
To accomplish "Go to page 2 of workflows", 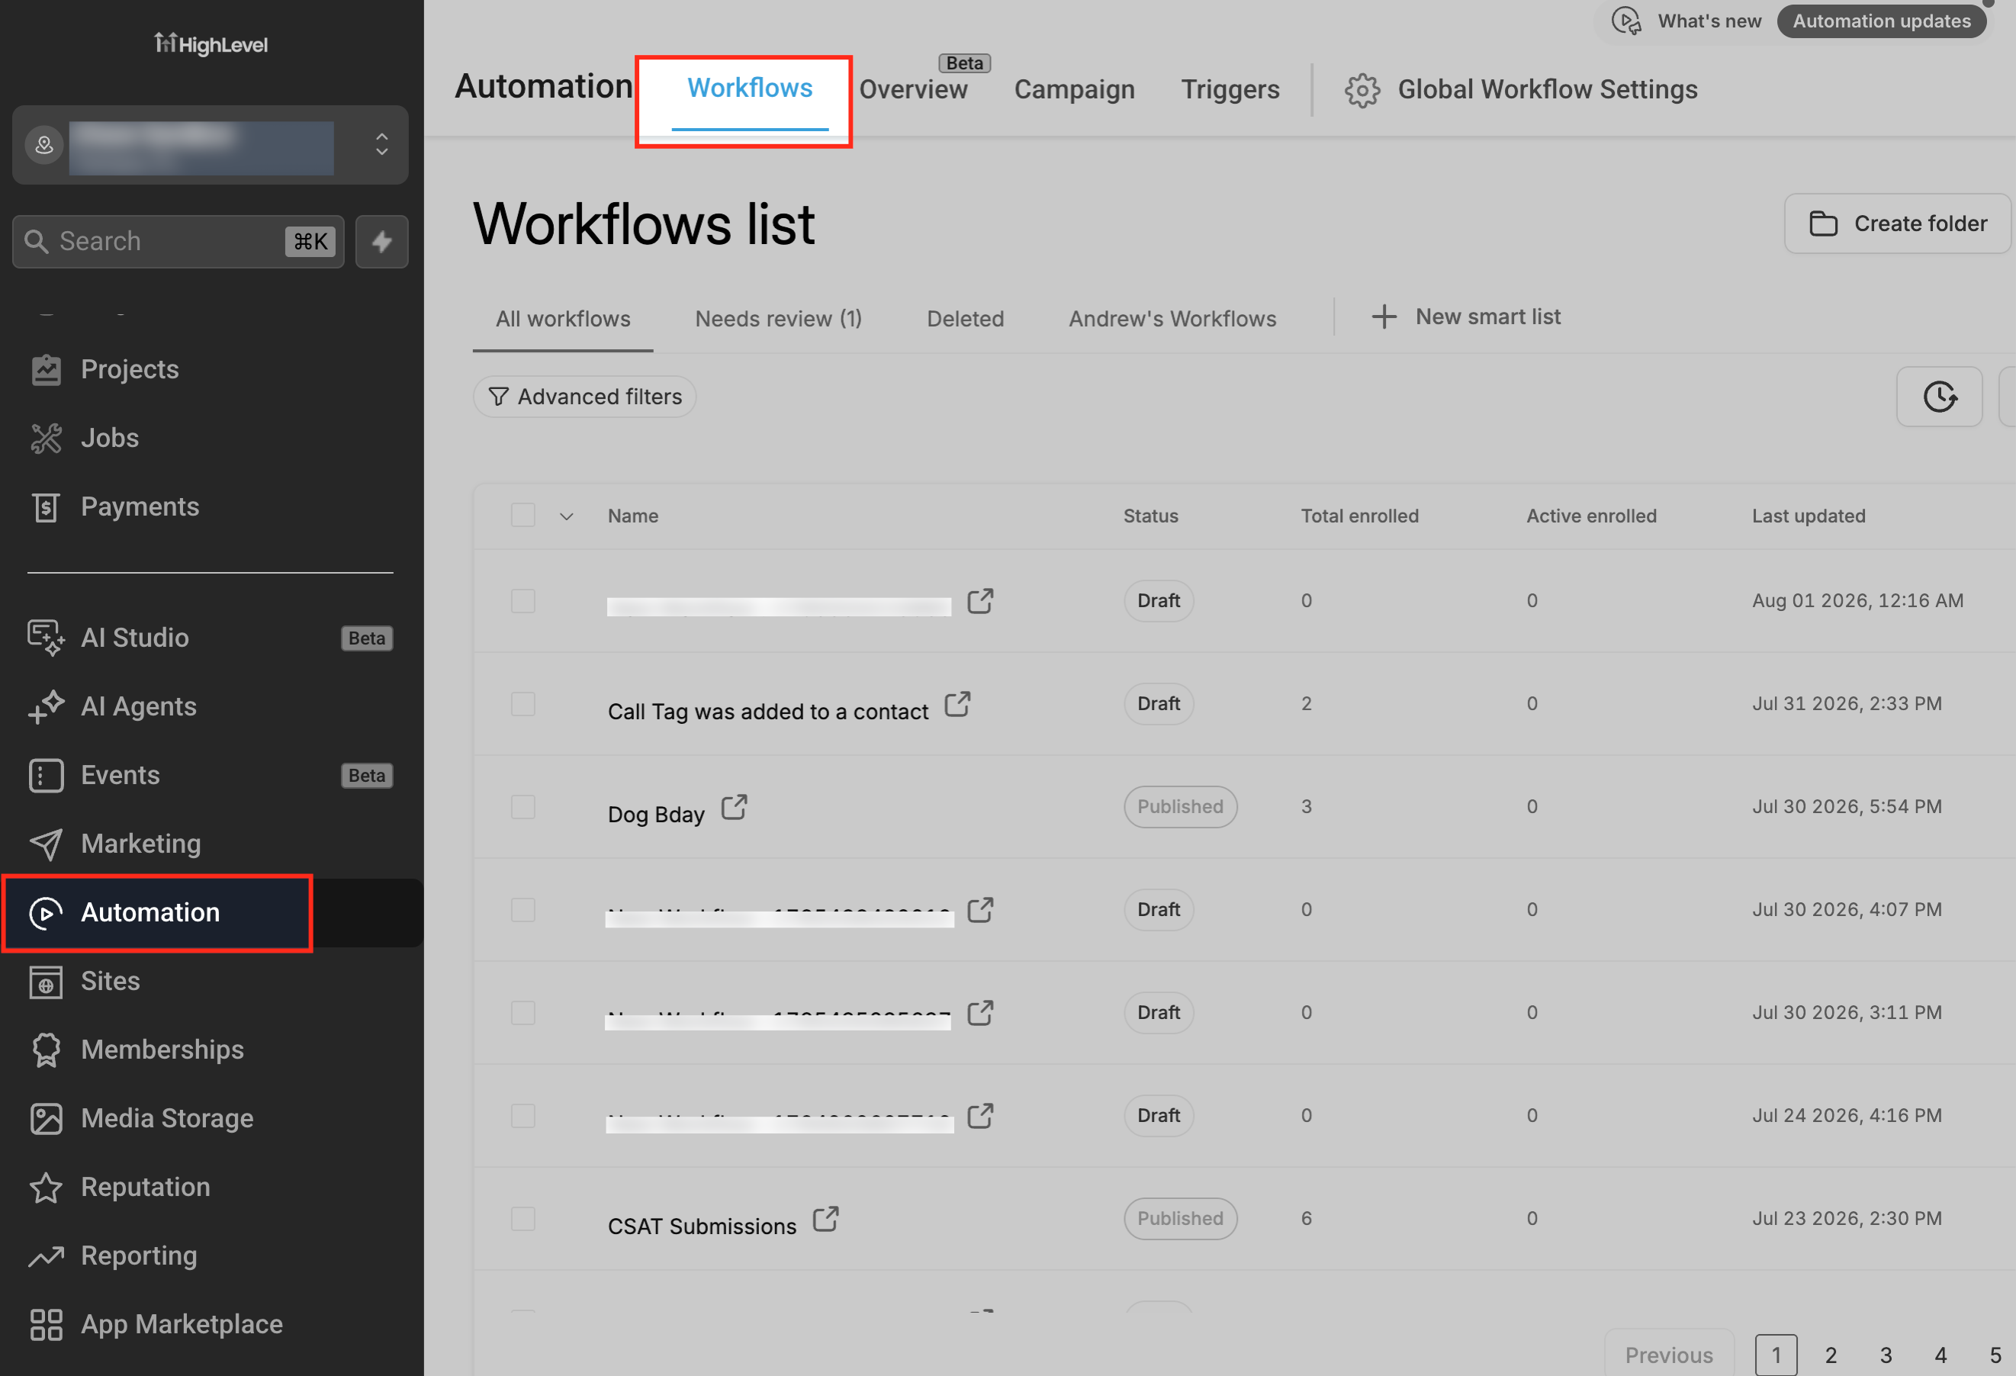I will [1831, 1355].
